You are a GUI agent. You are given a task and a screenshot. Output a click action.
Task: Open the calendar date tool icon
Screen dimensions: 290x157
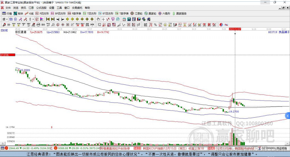124,19
